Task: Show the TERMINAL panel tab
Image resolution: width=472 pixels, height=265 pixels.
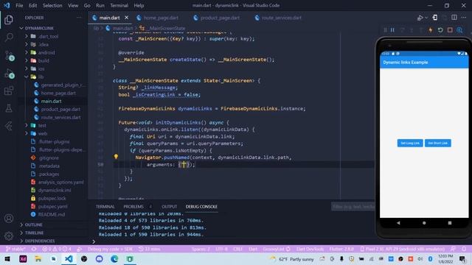Action: click(x=105, y=207)
